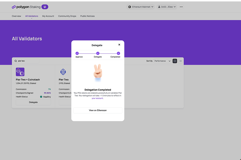
Task: Click the search magnifier icon
Action: (x=16, y=61)
